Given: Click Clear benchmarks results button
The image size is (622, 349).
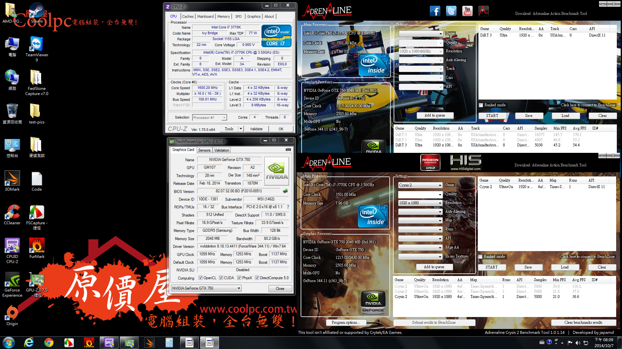Looking at the screenshot, I should (583, 323).
